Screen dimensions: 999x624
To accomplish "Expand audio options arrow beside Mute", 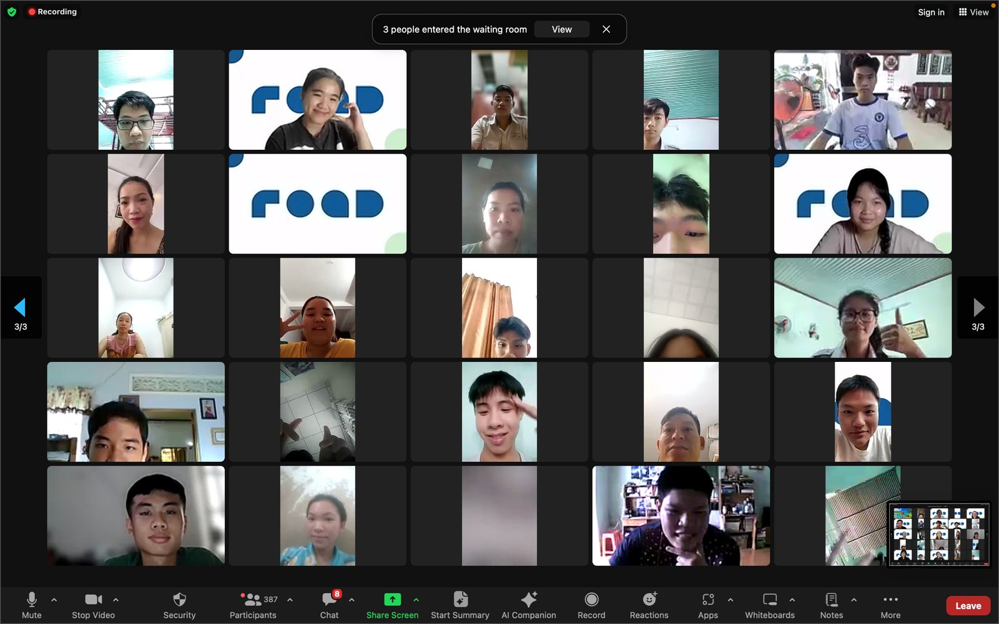I will (54, 600).
